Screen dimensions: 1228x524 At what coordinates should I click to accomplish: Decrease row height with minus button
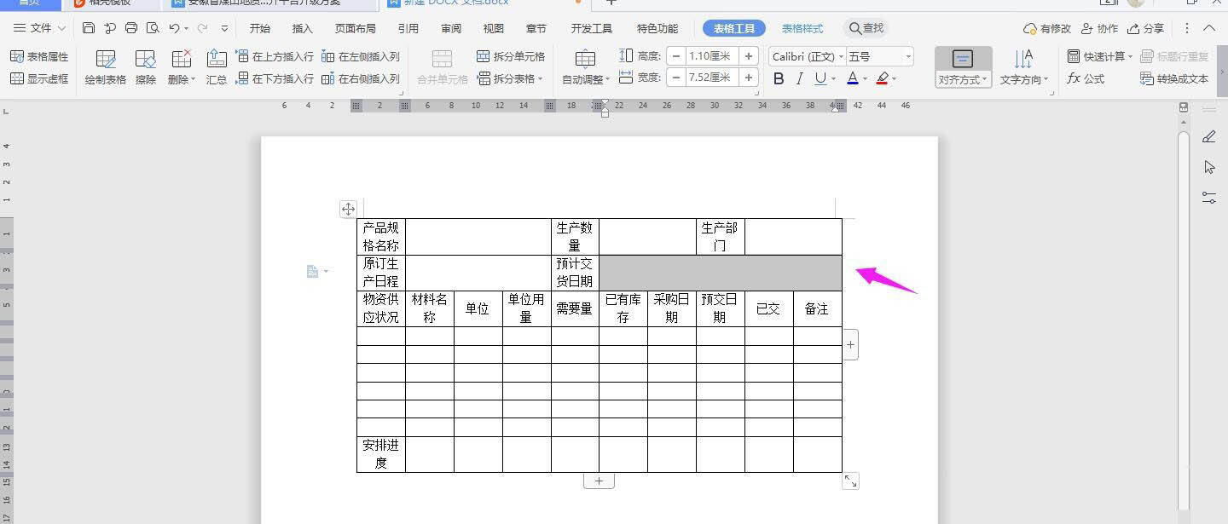click(676, 55)
